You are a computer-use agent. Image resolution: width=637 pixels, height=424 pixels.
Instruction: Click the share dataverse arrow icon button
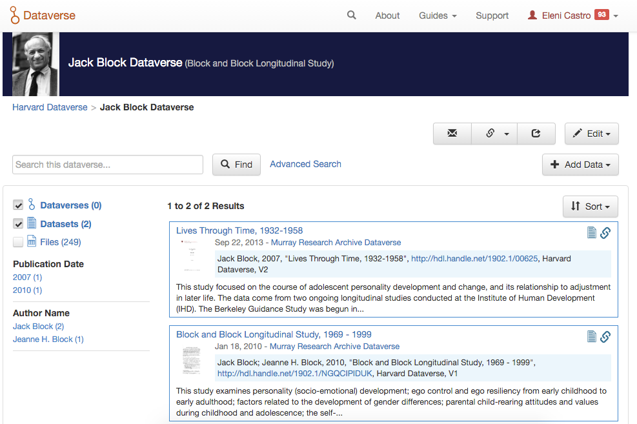click(536, 134)
